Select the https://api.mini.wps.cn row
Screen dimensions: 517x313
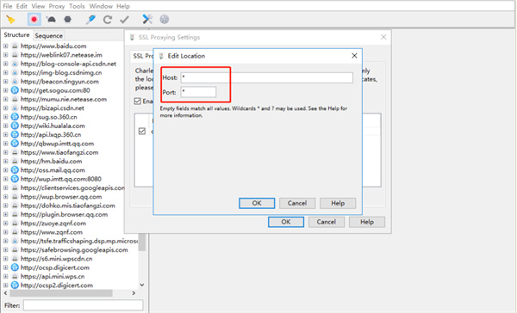(x=53, y=277)
